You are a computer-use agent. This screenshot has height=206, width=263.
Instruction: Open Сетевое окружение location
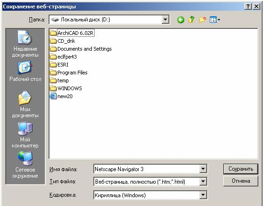(x=25, y=165)
